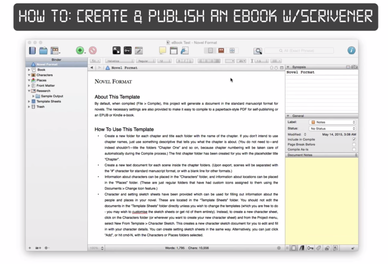Uncheck Include in Compile checkbox
Screen dimensions: 388x264
point(354,140)
